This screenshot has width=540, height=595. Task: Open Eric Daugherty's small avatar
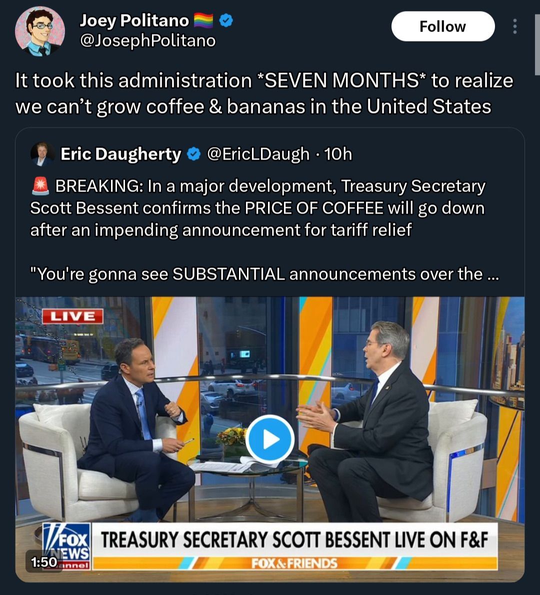[41, 154]
